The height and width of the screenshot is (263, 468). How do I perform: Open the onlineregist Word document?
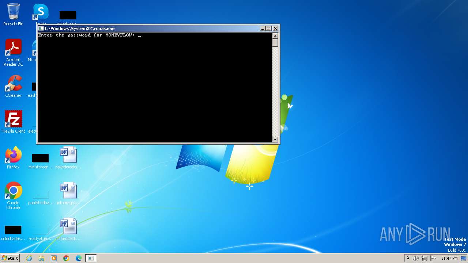(x=68, y=194)
